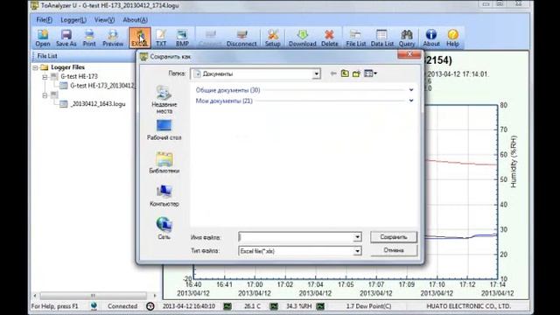Open the Тип файла dropdown
Viewport: 560px width, 315px height.
[357, 251]
